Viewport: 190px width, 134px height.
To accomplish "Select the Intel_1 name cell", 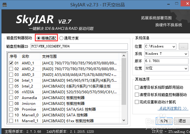I will click(x=27, y=81).
